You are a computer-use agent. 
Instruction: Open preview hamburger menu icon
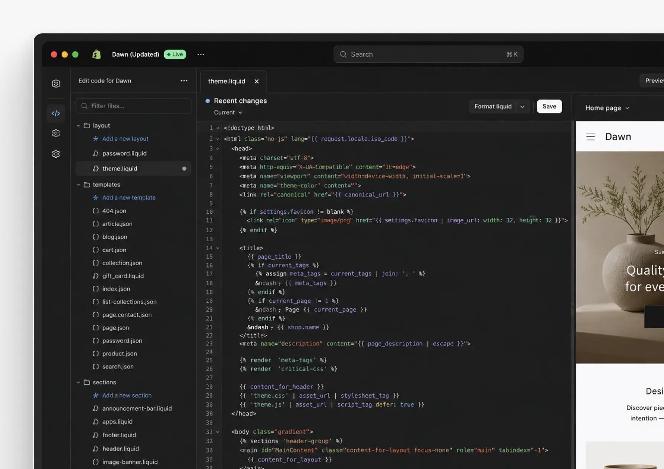[x=590, y=137]
